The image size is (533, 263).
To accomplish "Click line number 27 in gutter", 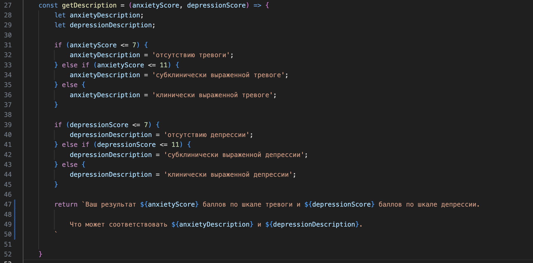I will click(8, 5).
